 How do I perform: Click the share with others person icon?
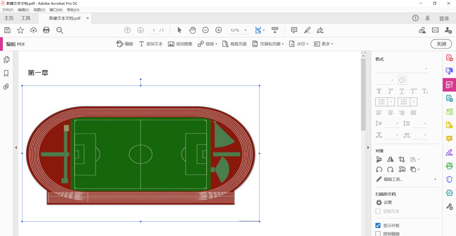point(448,30)
